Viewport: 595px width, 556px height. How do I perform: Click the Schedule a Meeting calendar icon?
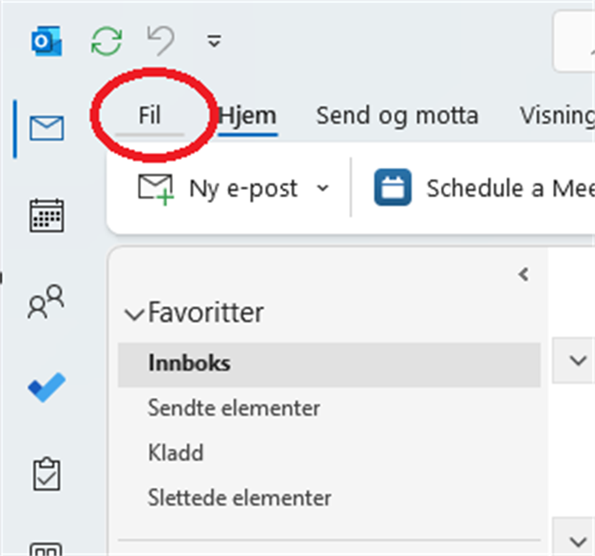pyautogui.click(x=392, y=188)
